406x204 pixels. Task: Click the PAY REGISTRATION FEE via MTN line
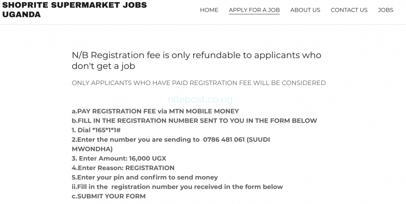(155, 111)
